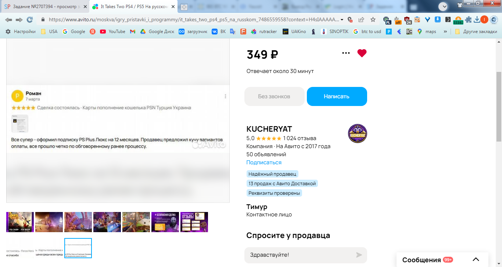
Task: Click the KUCHERYAT seller avatar logo
Action: [358, 133]
